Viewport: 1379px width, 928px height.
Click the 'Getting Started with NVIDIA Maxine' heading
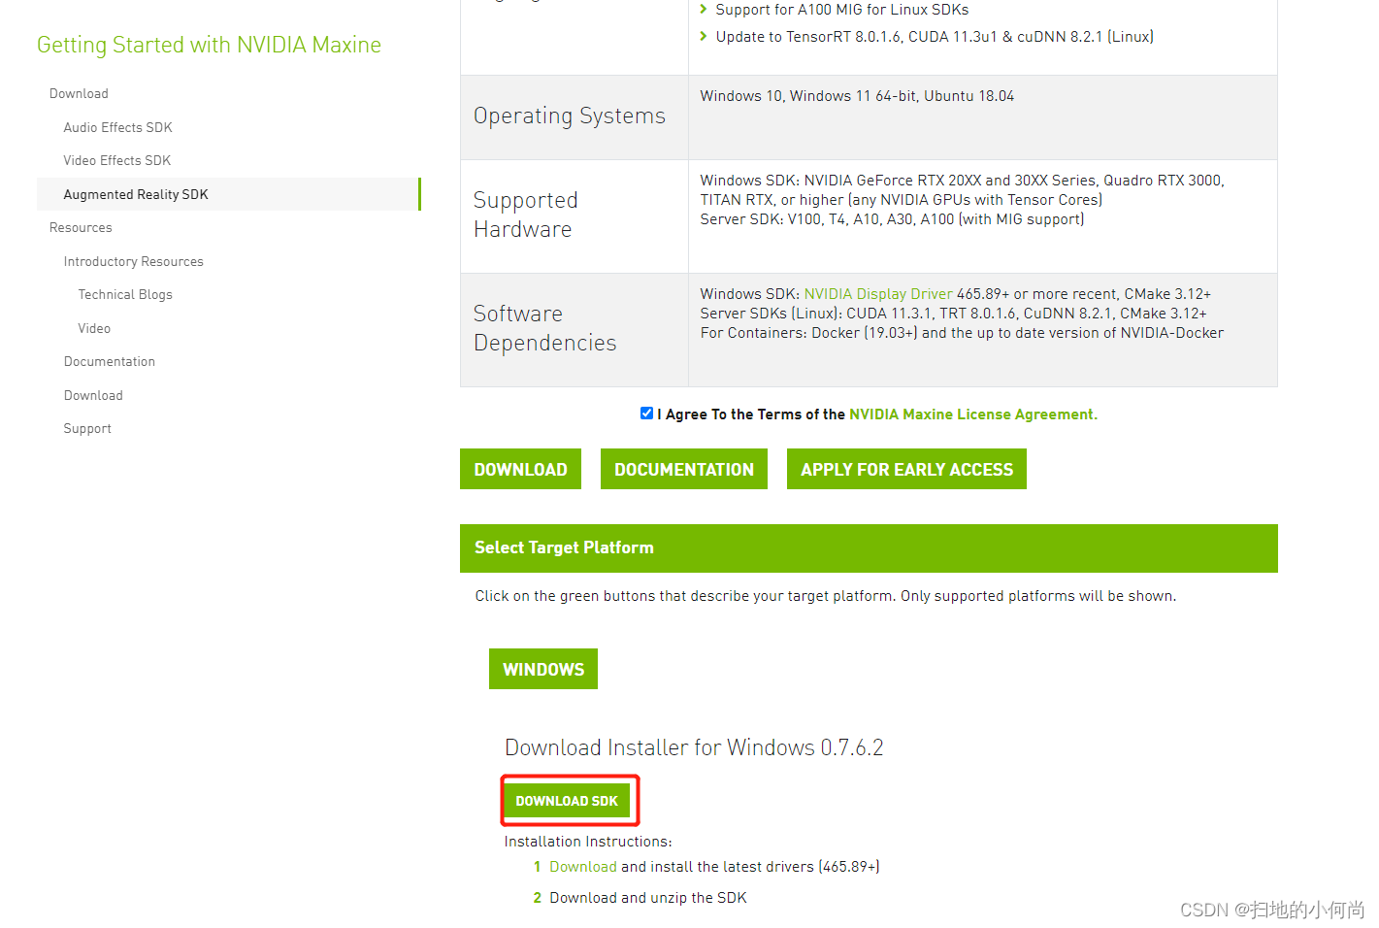click(209, 45)
